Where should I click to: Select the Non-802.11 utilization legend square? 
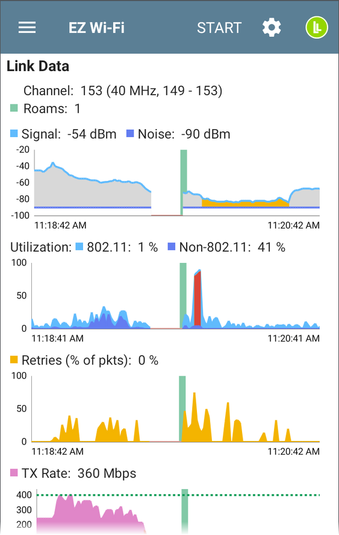[x=172, y=247]
